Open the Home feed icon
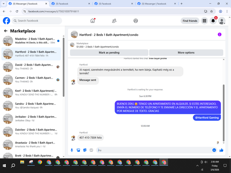Screen dimensions: 231x173 click(93, 21)
